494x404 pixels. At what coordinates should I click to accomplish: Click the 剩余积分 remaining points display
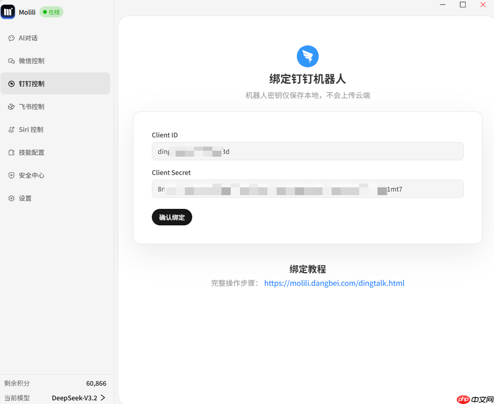17,383
